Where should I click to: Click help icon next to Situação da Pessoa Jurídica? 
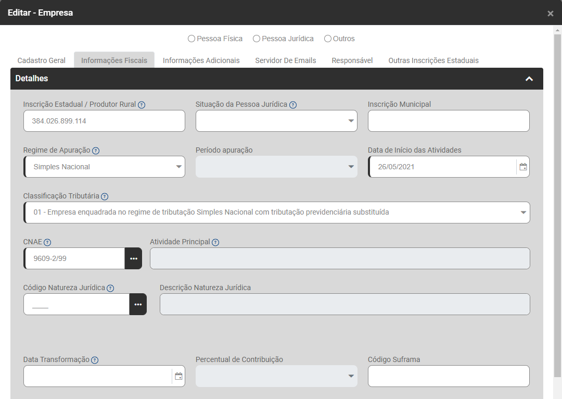coord(293,105)
